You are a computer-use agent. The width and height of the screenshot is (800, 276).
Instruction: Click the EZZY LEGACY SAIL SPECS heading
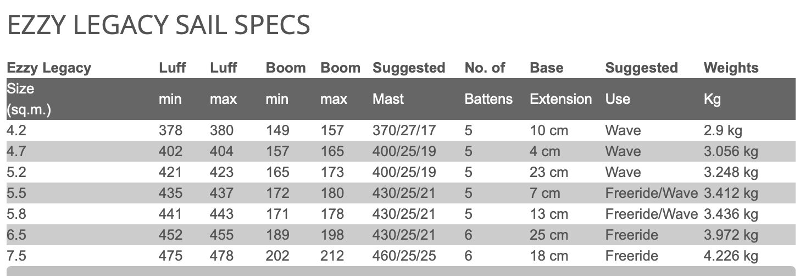click(159, 25)
